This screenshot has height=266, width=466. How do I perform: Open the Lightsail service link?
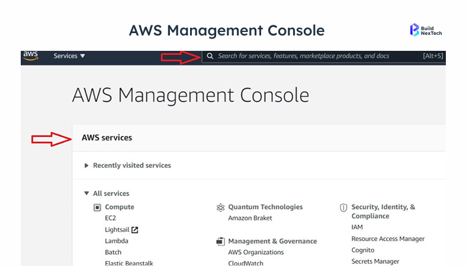117,229
